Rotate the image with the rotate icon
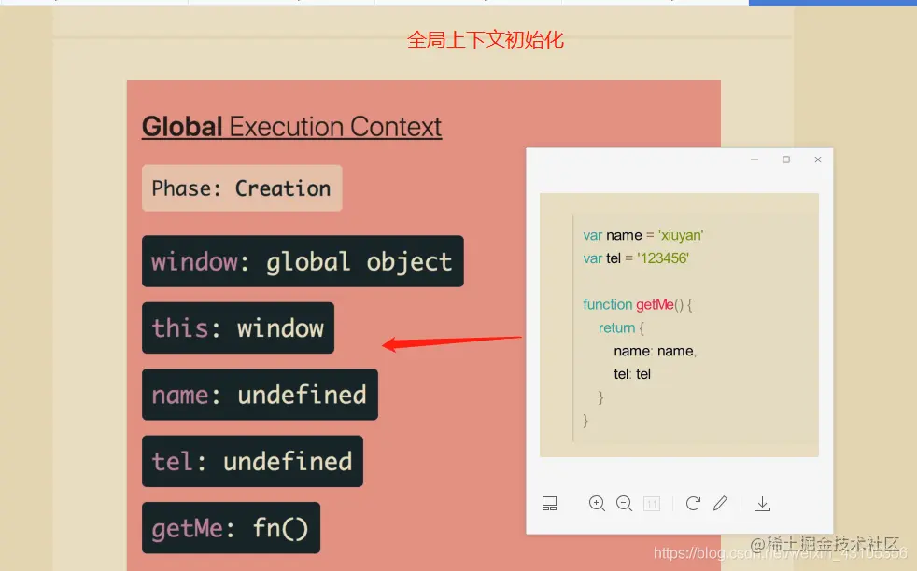Viewport: 917px width, 571px height. pos(693,503)
